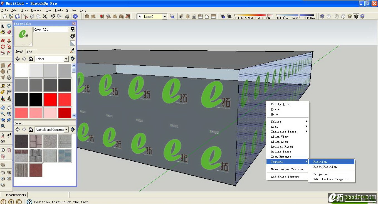The height and width of the screenshot is (204, 378).
Task: Open the Asphalt and Concrete library dropdown
Action: coord(66,130)
